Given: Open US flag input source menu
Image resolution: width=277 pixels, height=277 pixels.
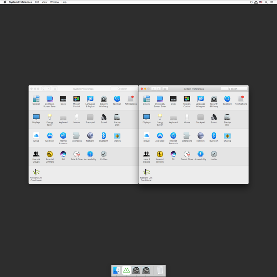Looking at the screenshot, I should point(261,2).
